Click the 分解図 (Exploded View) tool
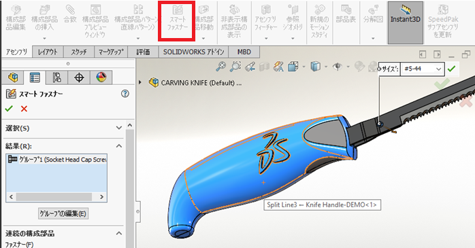The height and width of the screenshot is (248, 475). coord(373,14)
